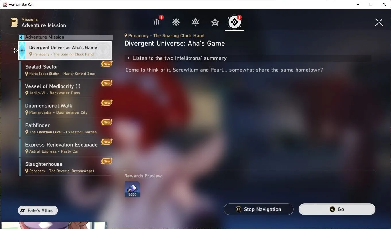Close the Missions panel with the X icon
The width and height of the screenshot is (391, 229).
pyautogui.click(x=379, y=22)
